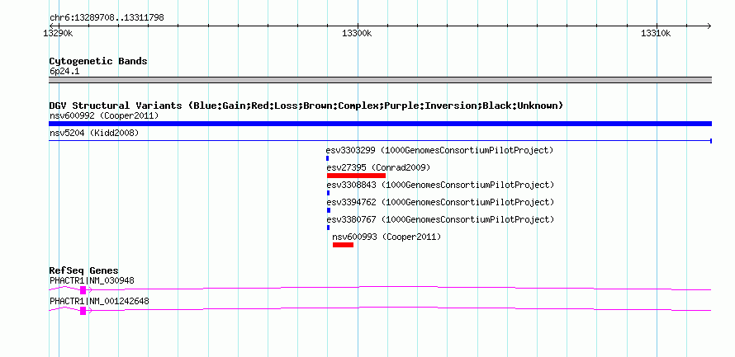Click the Cytogenetic Bands track title
Viewport: 735px width, 357px height.
coord(98,61)
